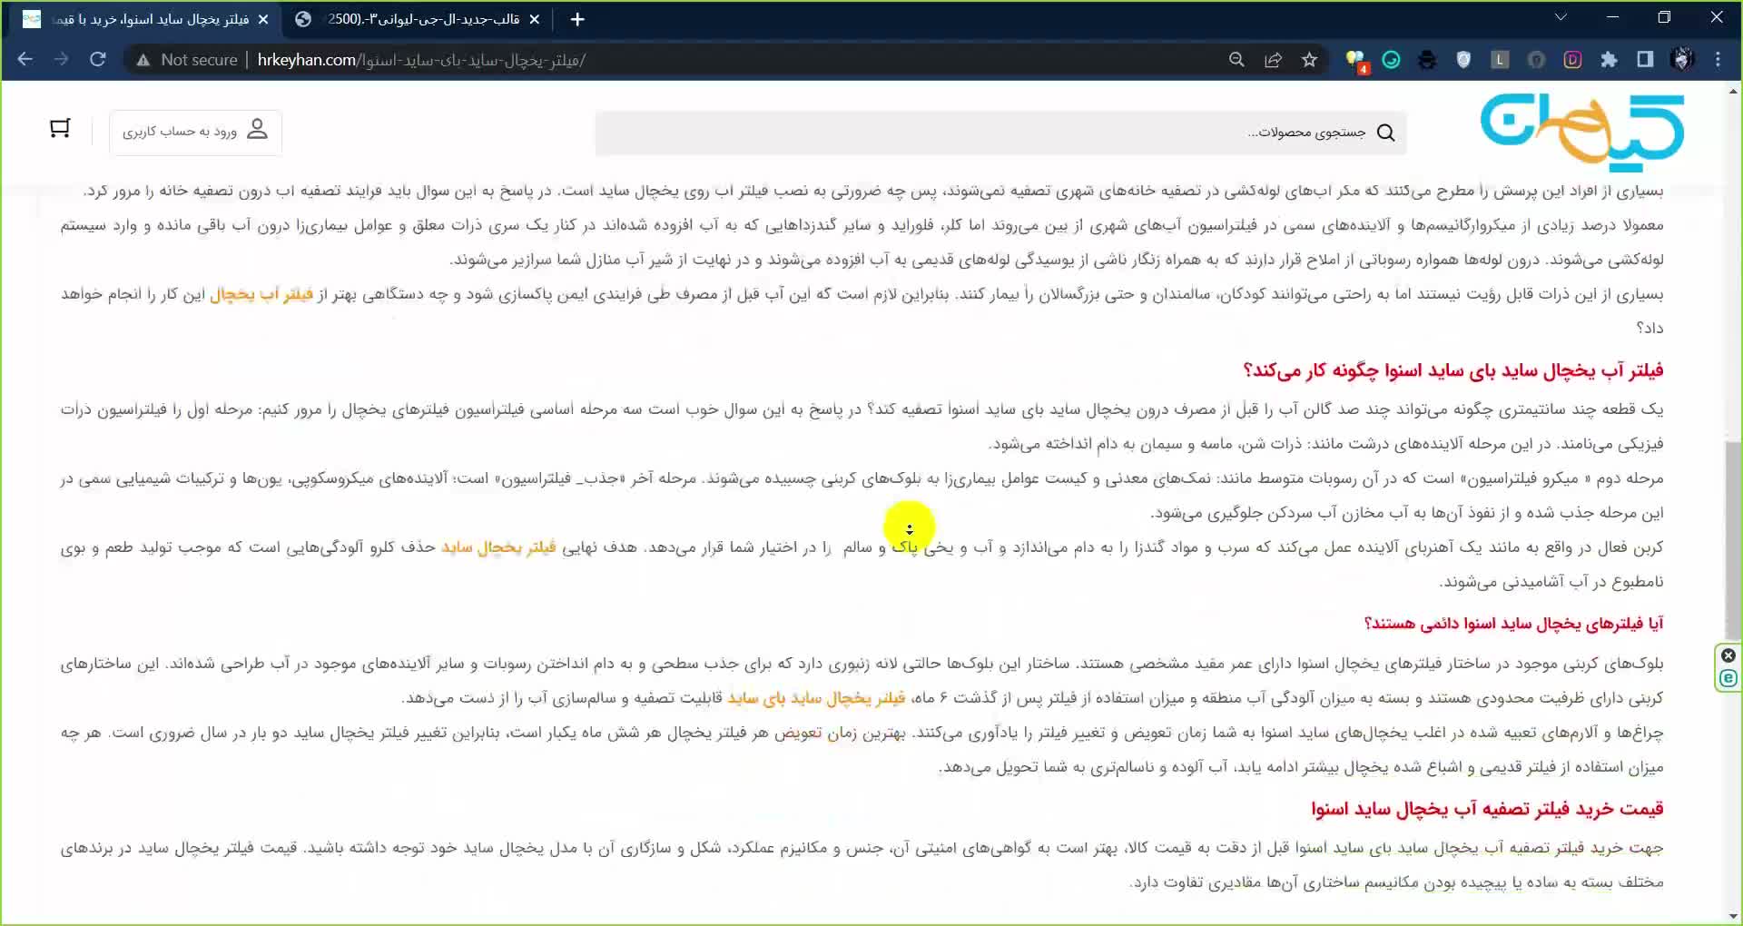Click the share page icon in address bar
The height and width of the screenshot is (926, 1743).
[x=1273, y=60]
